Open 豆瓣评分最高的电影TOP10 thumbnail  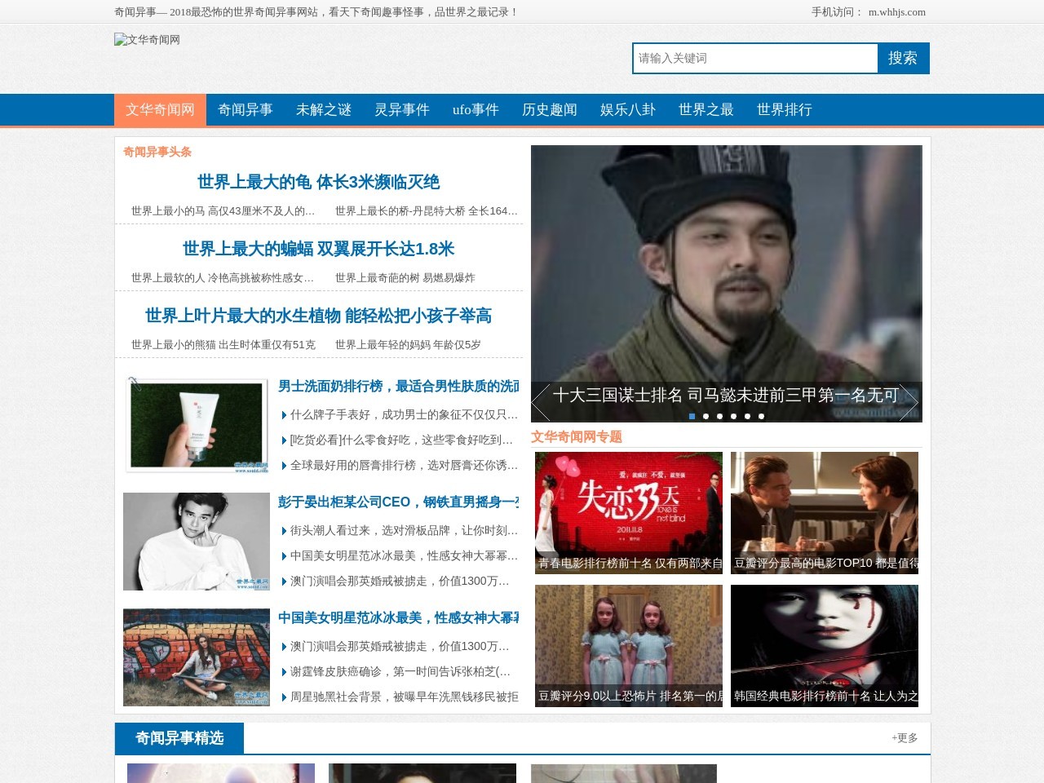tap(825, 513)
